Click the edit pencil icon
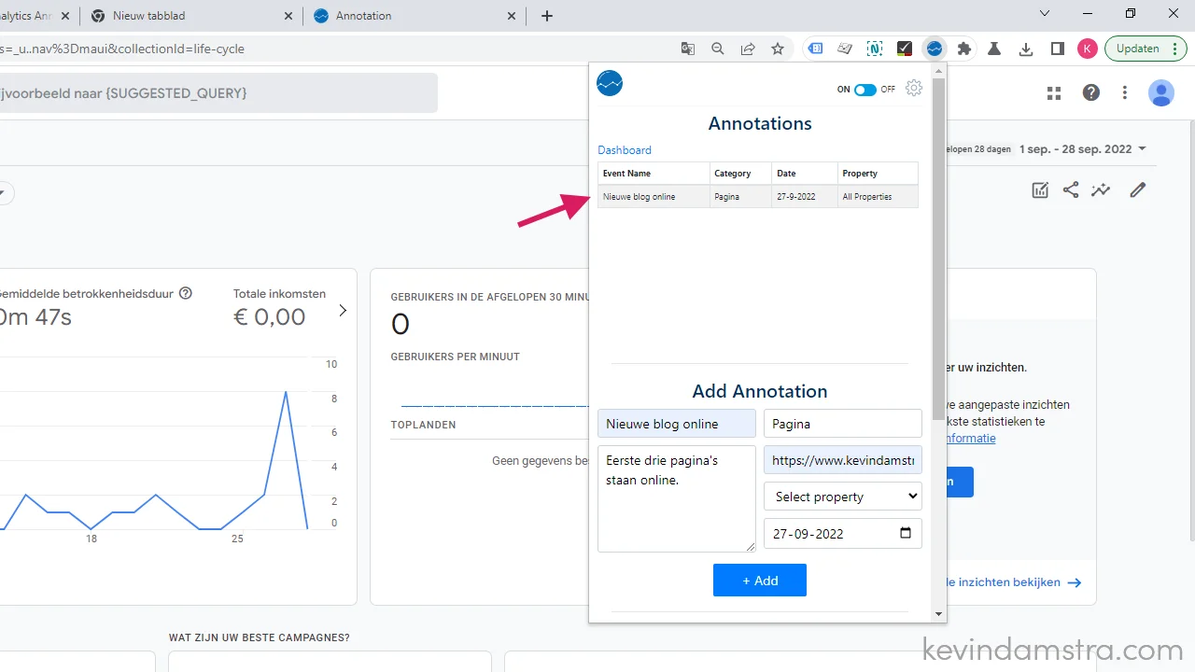Image resolution: width=1195 pixels, height=672 pixels. pyautogui.click(x=1137, y=190)
